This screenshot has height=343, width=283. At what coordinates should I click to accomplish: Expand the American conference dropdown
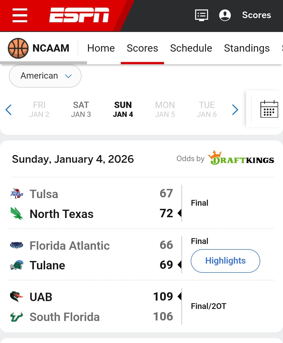45,76
